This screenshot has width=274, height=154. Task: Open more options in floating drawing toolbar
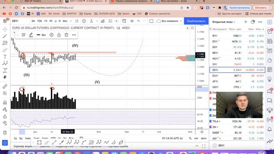pyautogui.click(x=74, y=35)
